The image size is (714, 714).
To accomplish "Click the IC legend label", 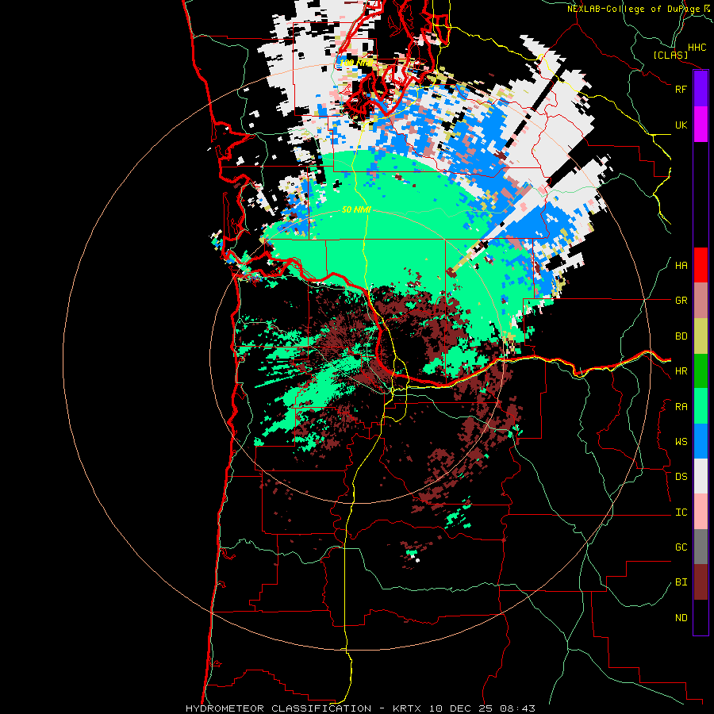I will [681, 512].
